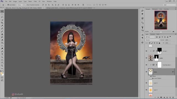Select the Crop tool
The image size is (177, 99).
point(2,23)
